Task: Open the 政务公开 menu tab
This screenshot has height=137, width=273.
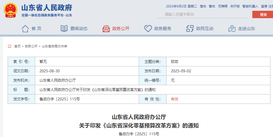Action: pyautogui.click(x=121, y=28)
